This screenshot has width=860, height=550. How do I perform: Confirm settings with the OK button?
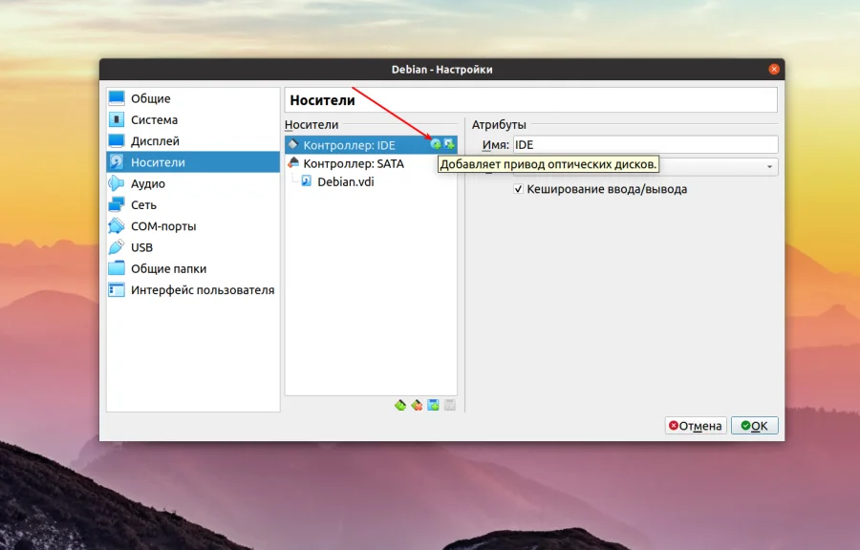point(754,425)
